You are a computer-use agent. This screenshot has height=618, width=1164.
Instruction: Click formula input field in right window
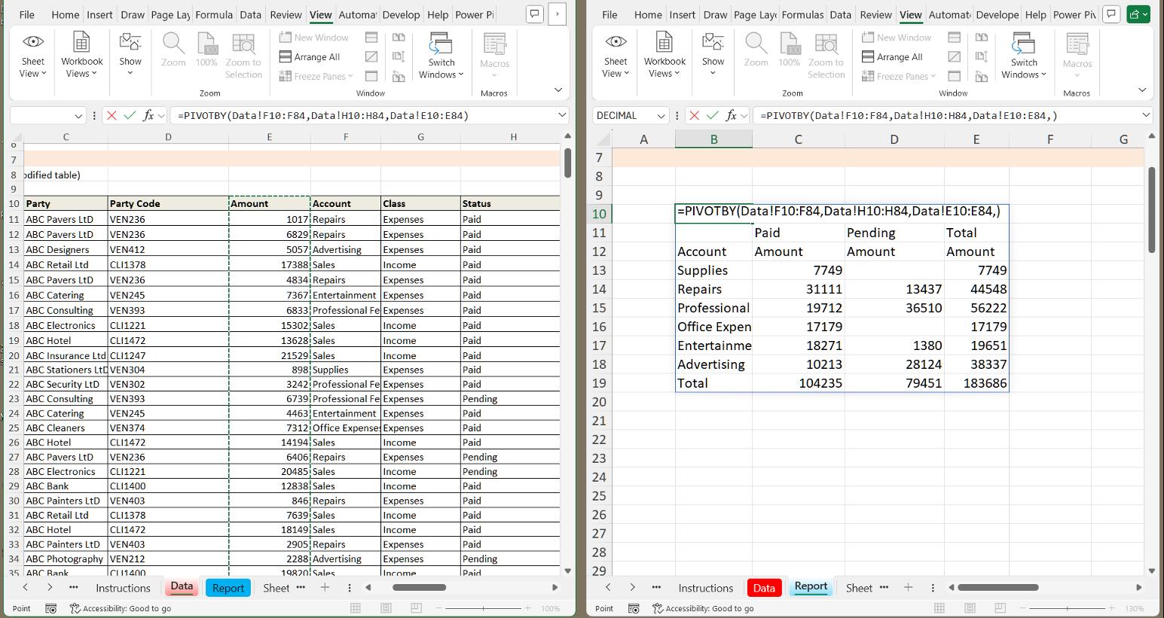click(946, 116)
